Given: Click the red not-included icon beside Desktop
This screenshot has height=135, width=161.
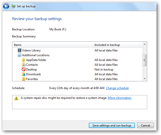Looking at the screenshot, I should 24,70.
